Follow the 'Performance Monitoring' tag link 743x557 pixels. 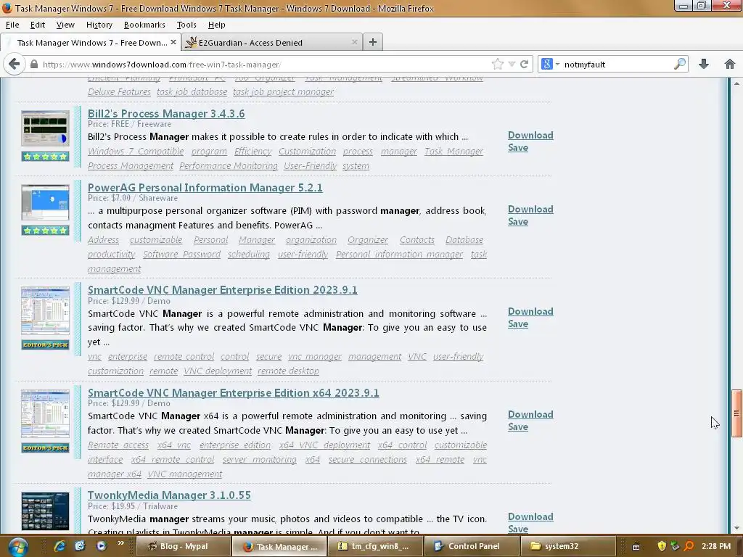[229, 166]
